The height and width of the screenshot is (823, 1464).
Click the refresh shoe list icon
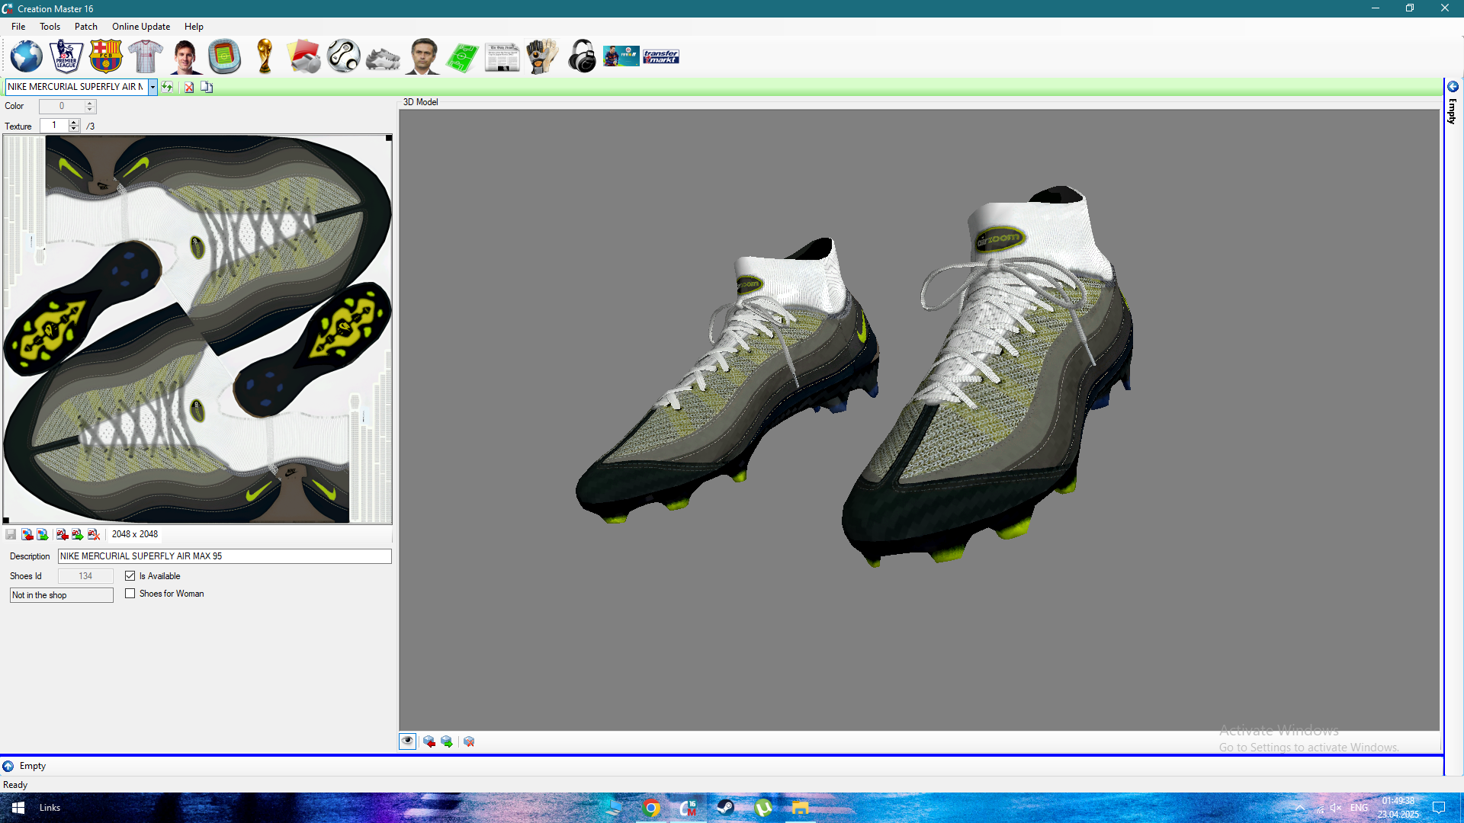[167, 87]
